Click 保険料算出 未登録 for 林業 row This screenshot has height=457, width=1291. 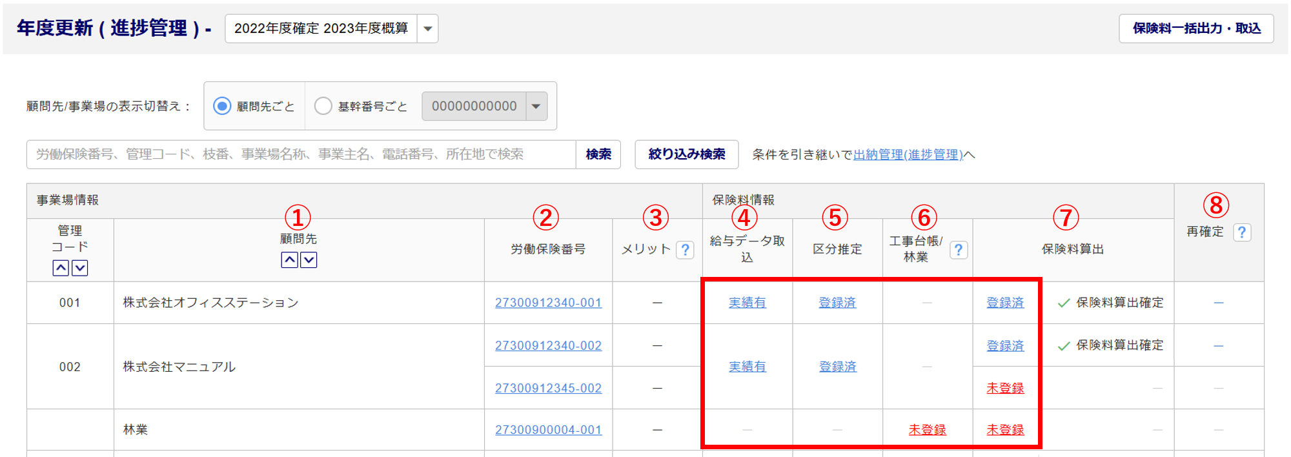[1005, 430]
